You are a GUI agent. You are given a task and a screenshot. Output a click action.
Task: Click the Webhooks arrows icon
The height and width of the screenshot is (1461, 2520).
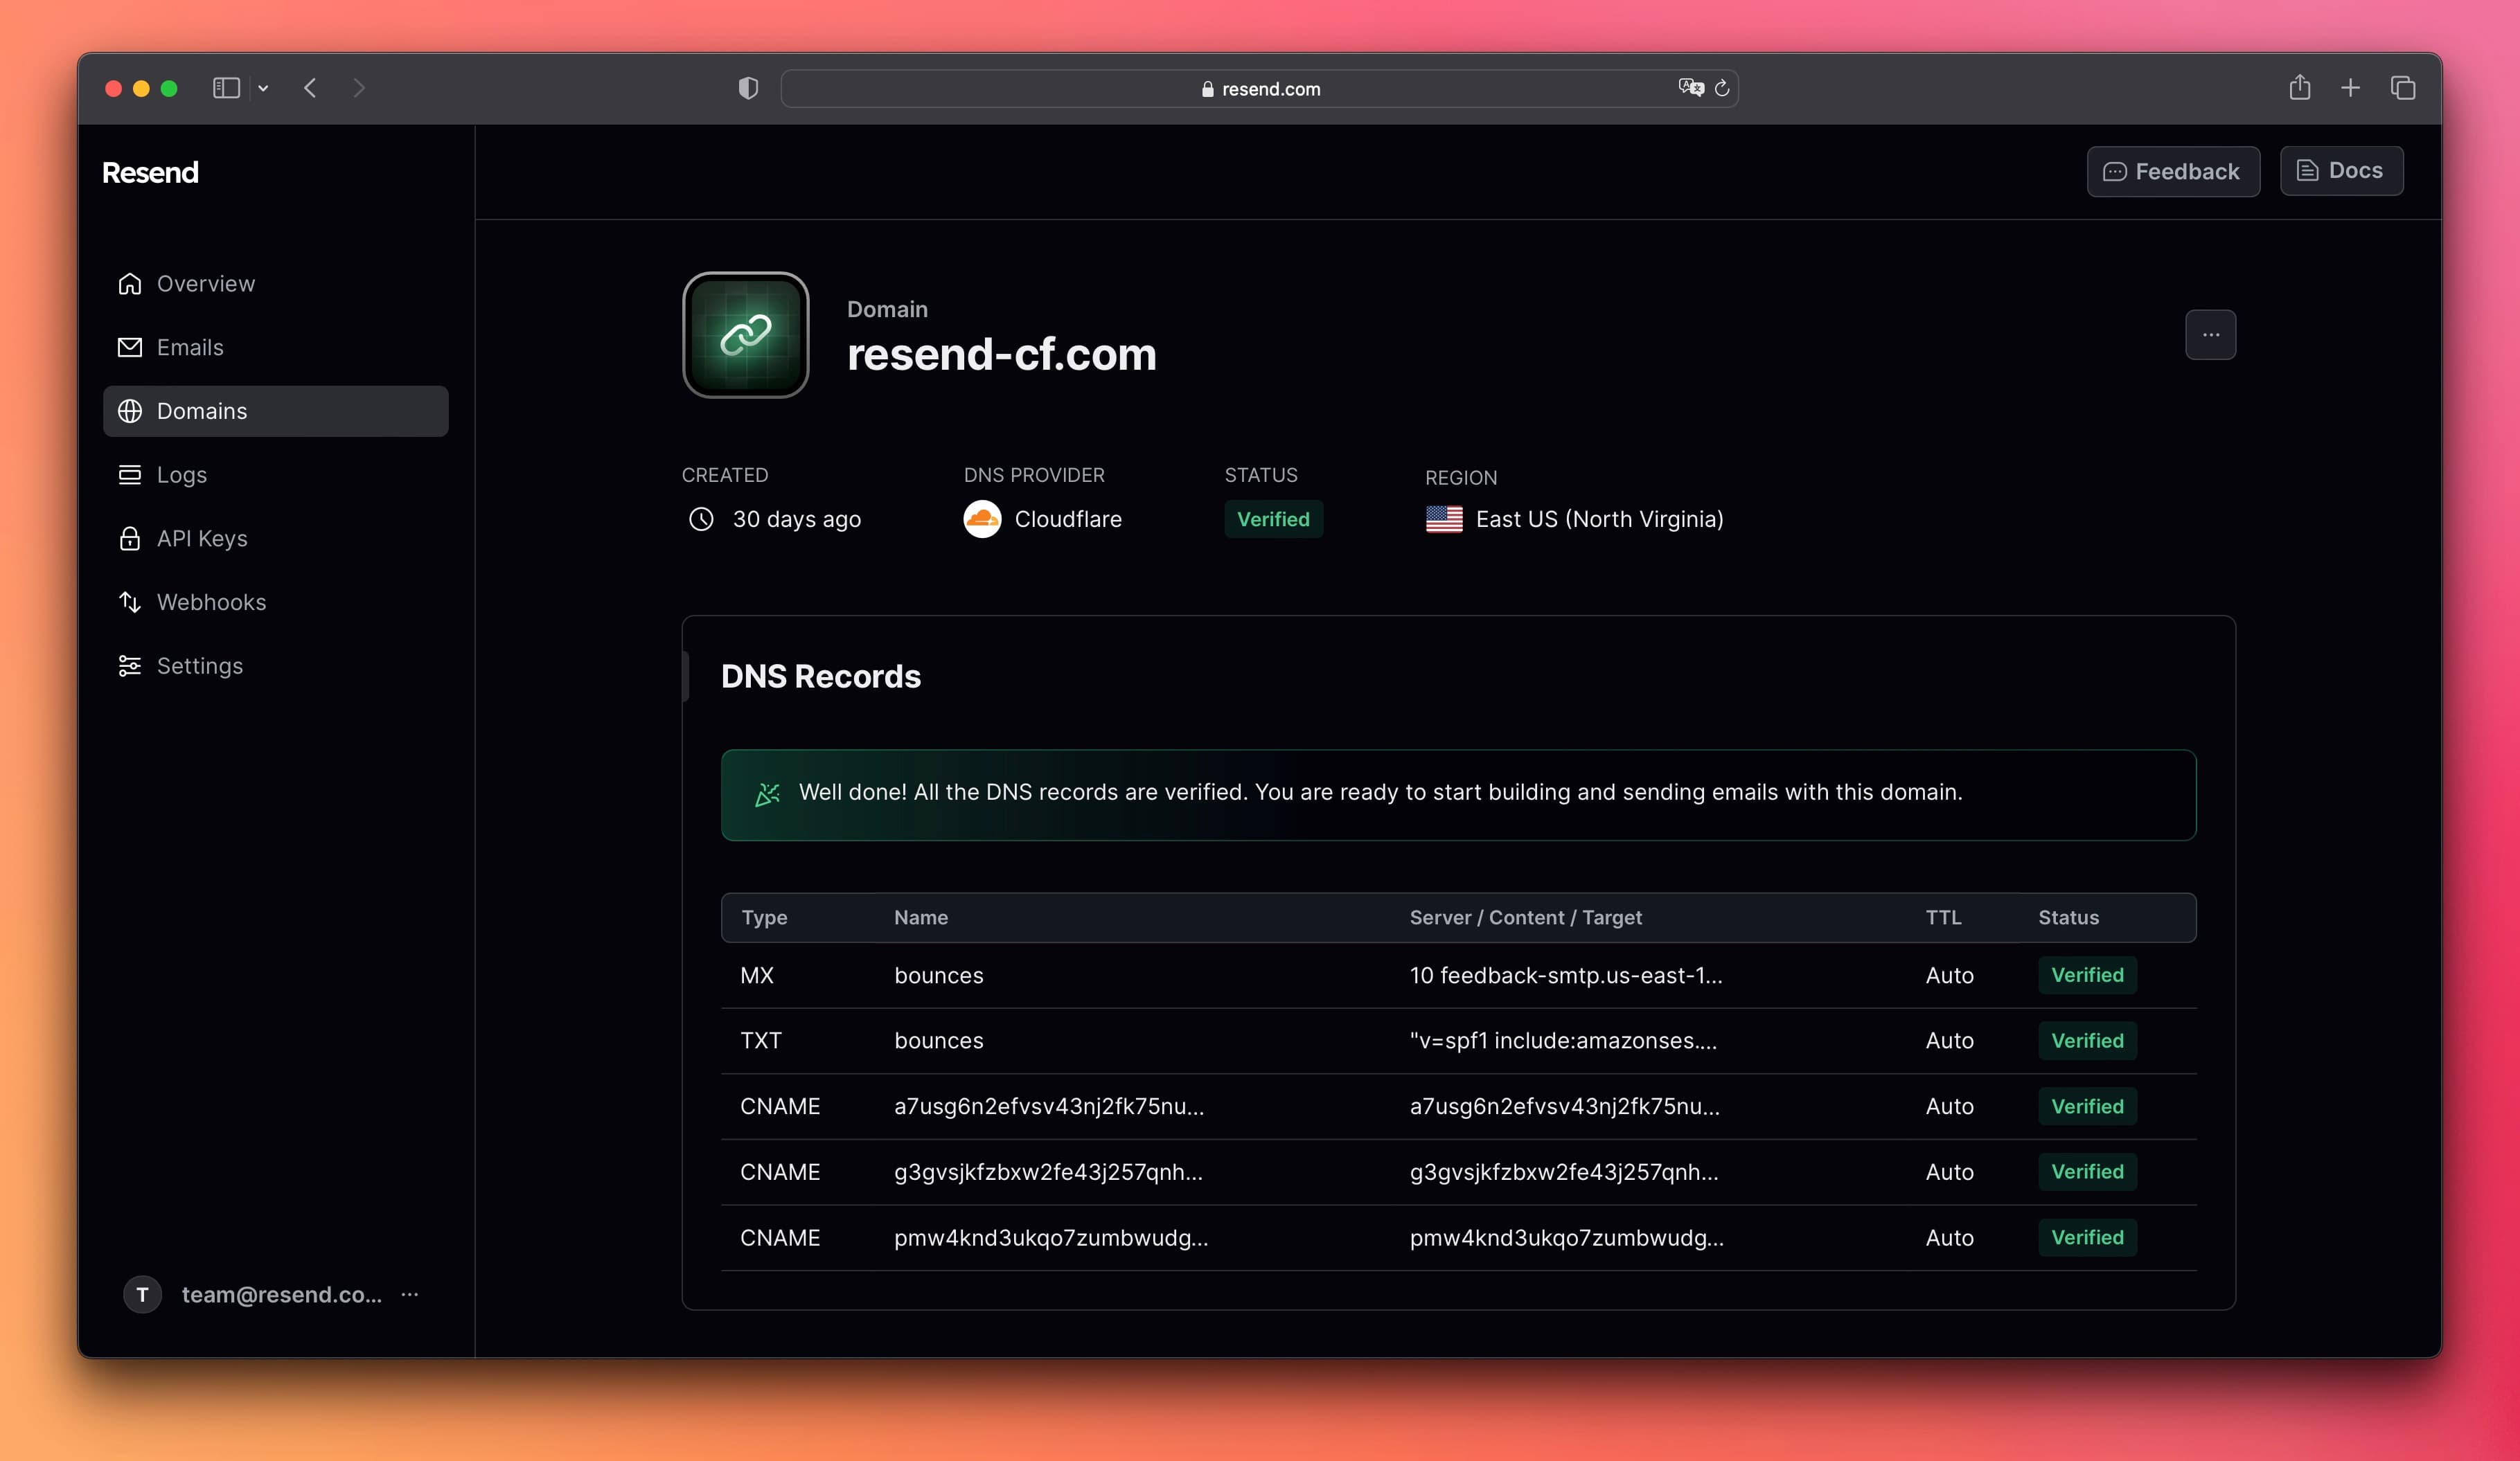[x=130, y=602]
